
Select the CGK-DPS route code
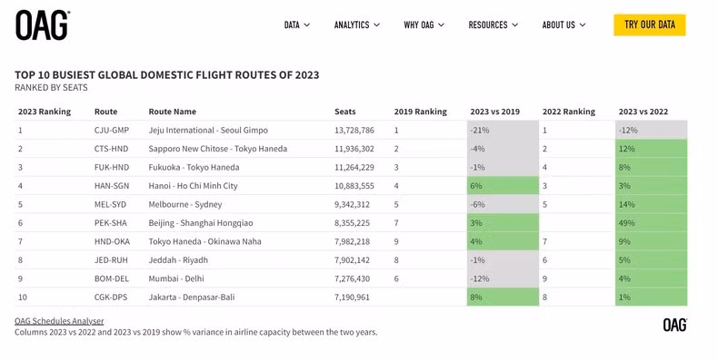coord(111,297)
